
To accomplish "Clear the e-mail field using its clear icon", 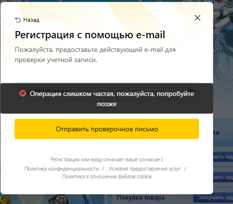I will click(191, 91).
